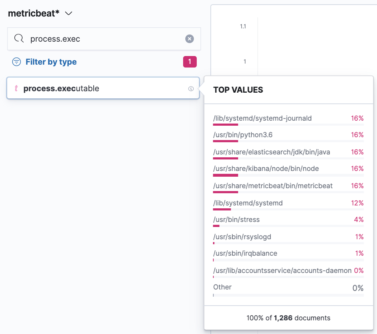Click the text type icon of process.executable
Viewport: 377px width, 334px height.
(x=16, y=88)
